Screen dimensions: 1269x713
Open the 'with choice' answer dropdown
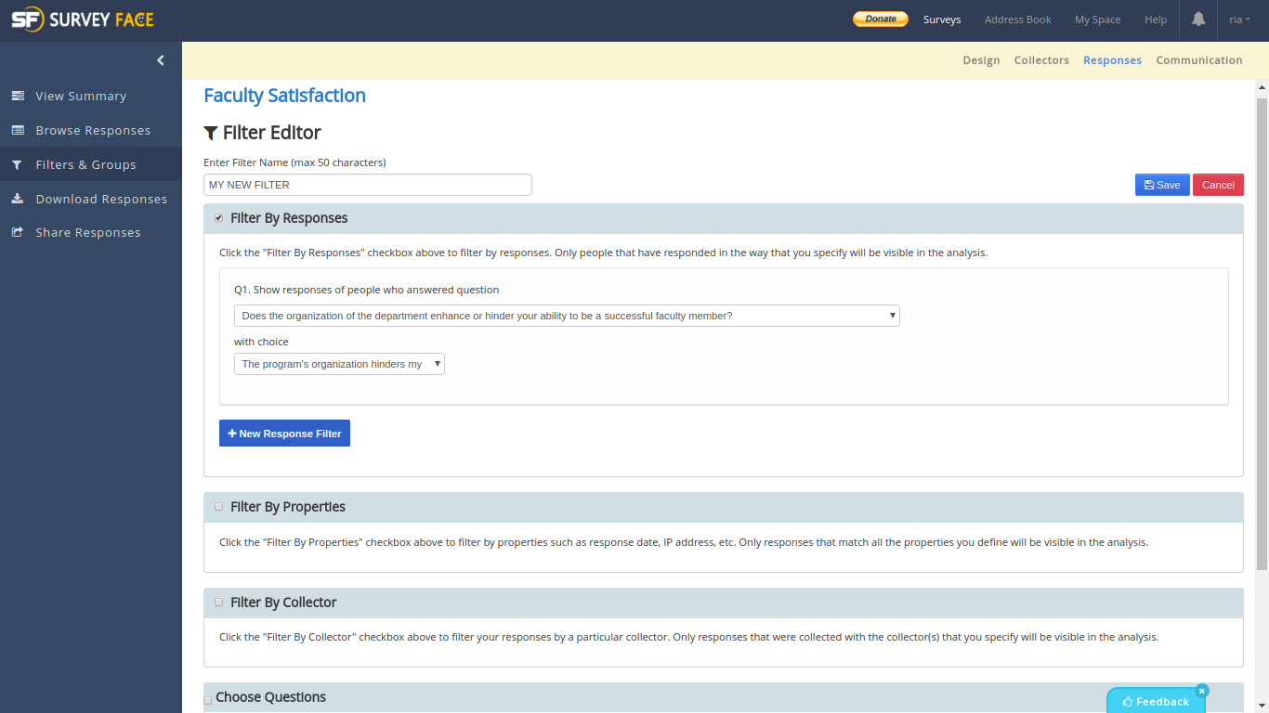(x=339, y=364)
